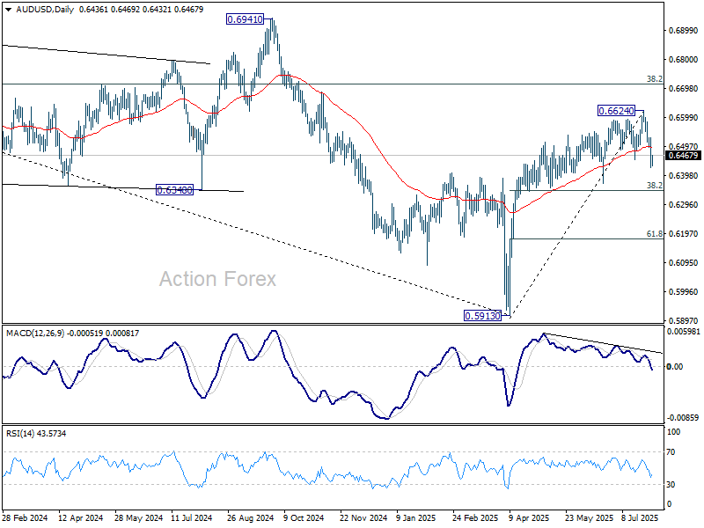Select the RSI 70 level axis label

671,451
